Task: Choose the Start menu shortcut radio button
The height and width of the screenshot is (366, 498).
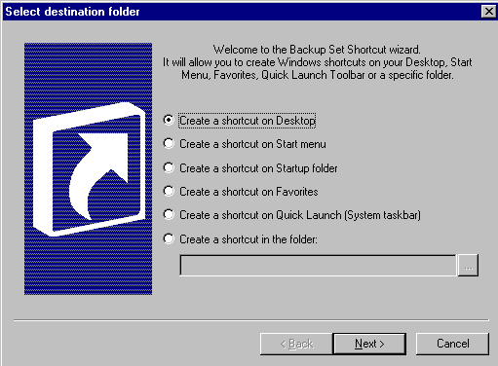Action: (169, 143)
